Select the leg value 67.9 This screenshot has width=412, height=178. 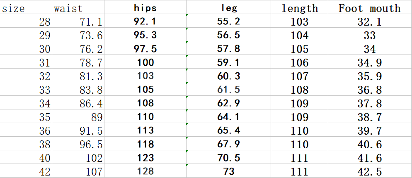click(228, 145)
